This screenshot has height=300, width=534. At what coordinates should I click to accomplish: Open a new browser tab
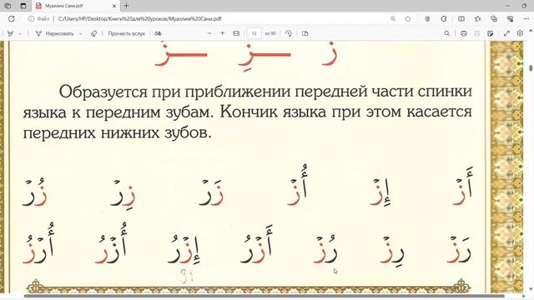[126, 6]
